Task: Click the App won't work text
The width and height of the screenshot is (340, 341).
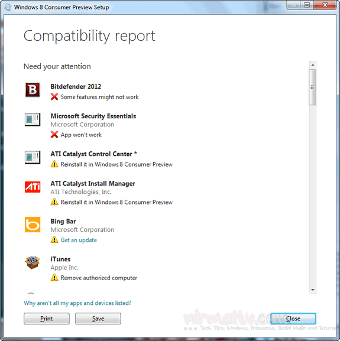Action: (x=81, y=135)
